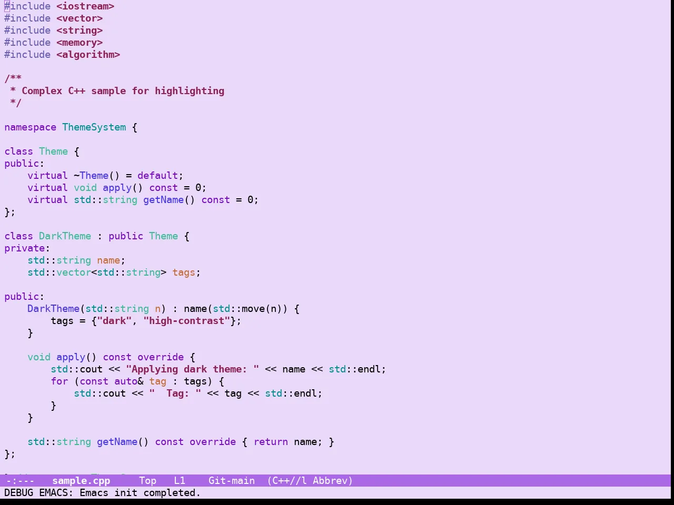Click the 'default' keyword in destructor line
Screen dimensions: 674x505
157,176
